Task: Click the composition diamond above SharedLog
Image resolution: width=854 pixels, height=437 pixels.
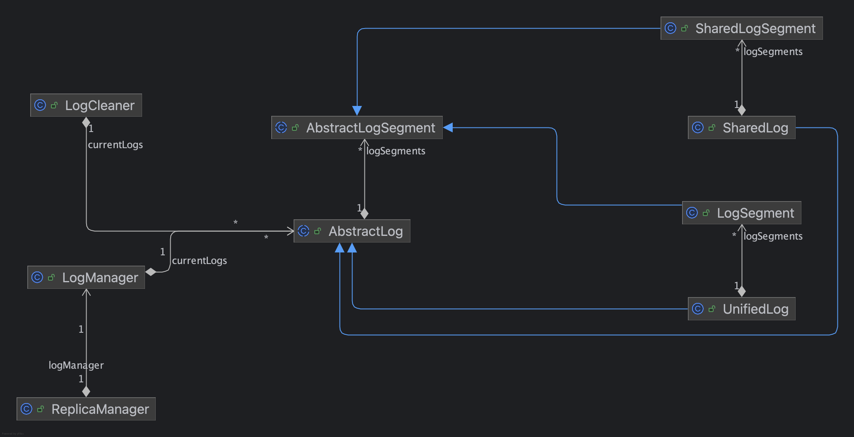Action: (x=742, y=110)
